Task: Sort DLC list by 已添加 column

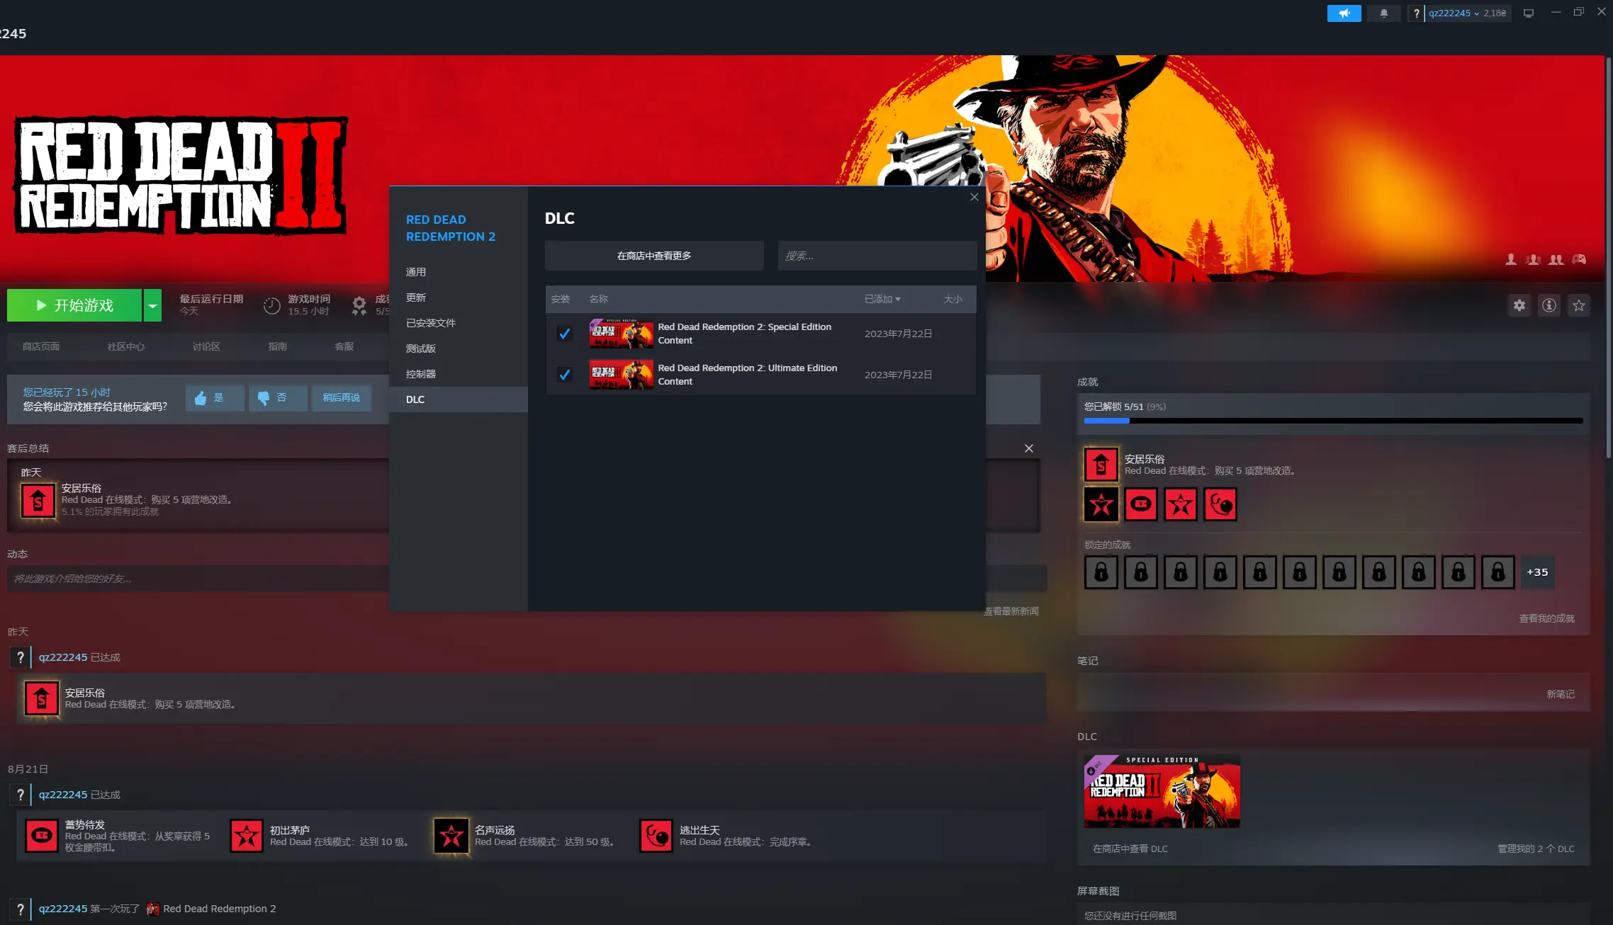Action: coord(882,300)
